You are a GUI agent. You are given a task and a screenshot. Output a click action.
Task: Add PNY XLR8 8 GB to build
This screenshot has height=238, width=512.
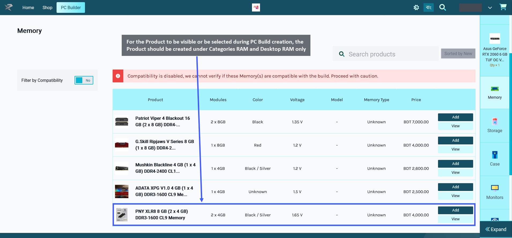[x=455, y=210]
